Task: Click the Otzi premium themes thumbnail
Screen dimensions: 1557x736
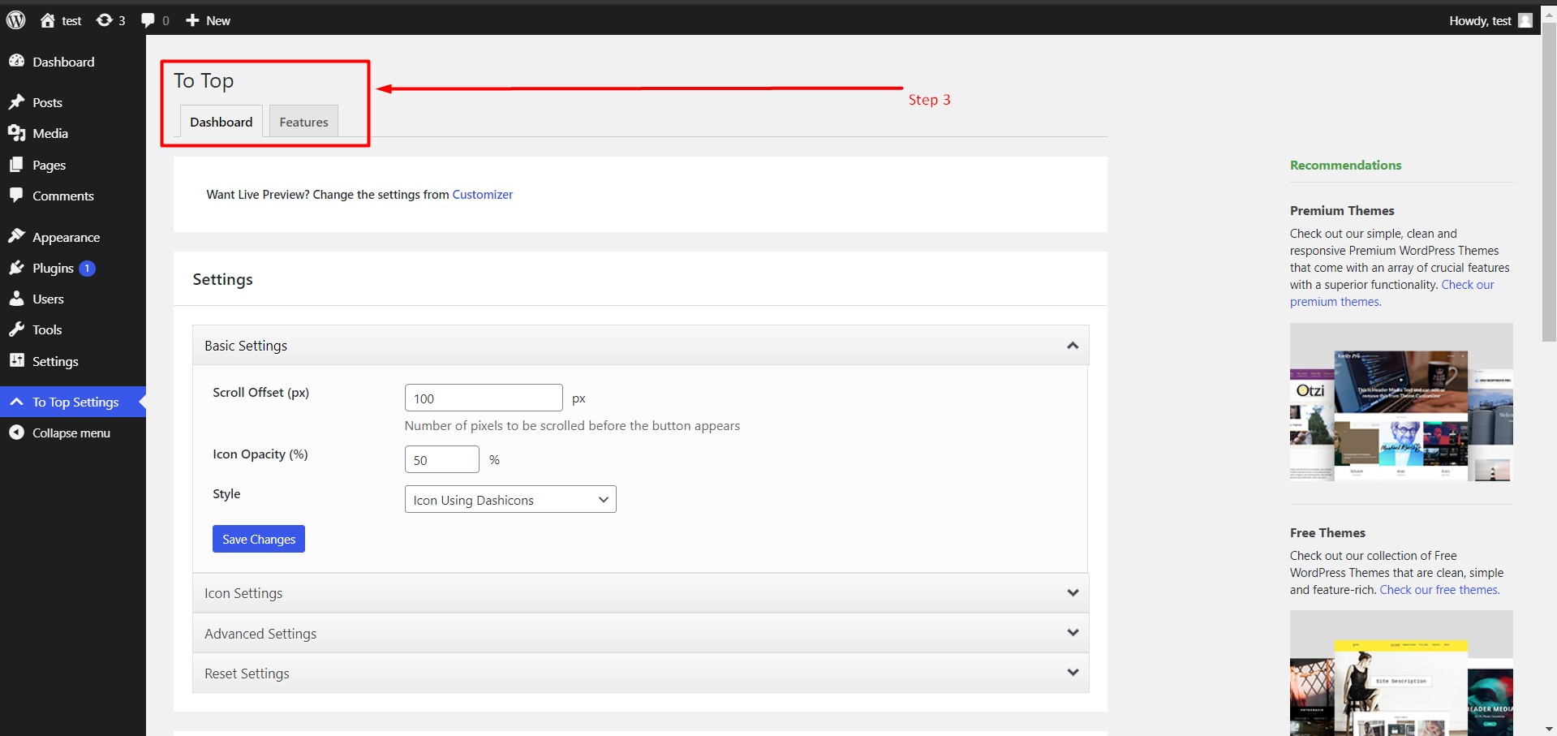Action: point(1401,402)
